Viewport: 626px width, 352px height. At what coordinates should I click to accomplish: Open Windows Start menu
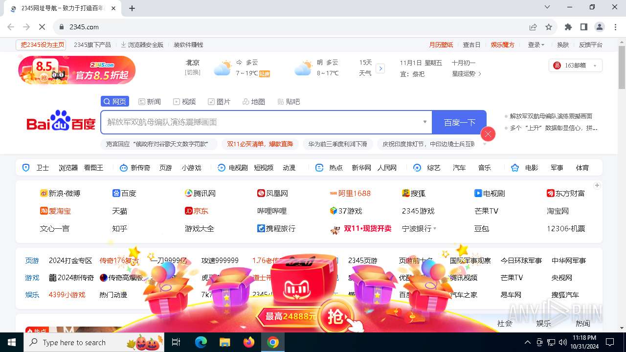pos(12,342)
